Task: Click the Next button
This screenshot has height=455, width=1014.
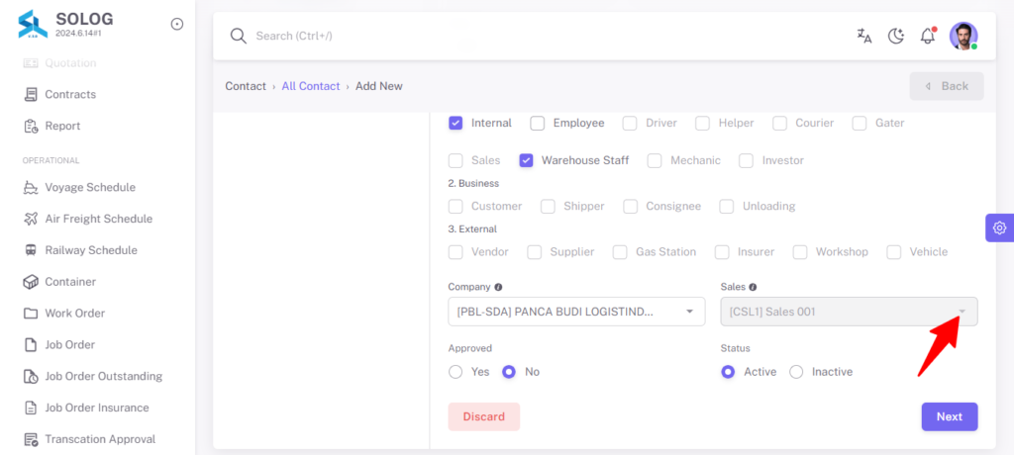Action: pyautogui.click(x=950, y=416)
